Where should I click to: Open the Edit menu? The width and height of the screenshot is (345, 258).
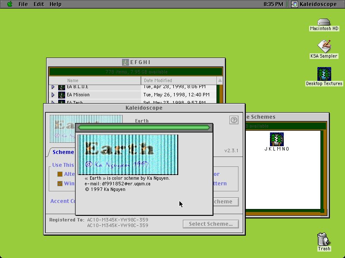pyautogui.click(x=39, y=4)
